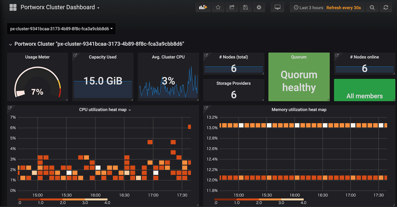The height and width of the screenshot is (207, 397).
Task: Open the px-cluster variable dropdown
Action: (61, 29)
